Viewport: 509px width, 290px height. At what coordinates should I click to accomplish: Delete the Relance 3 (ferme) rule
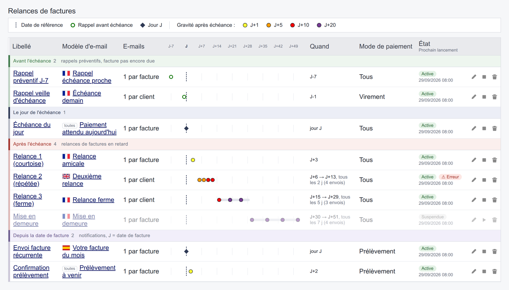tap(494, 200)
